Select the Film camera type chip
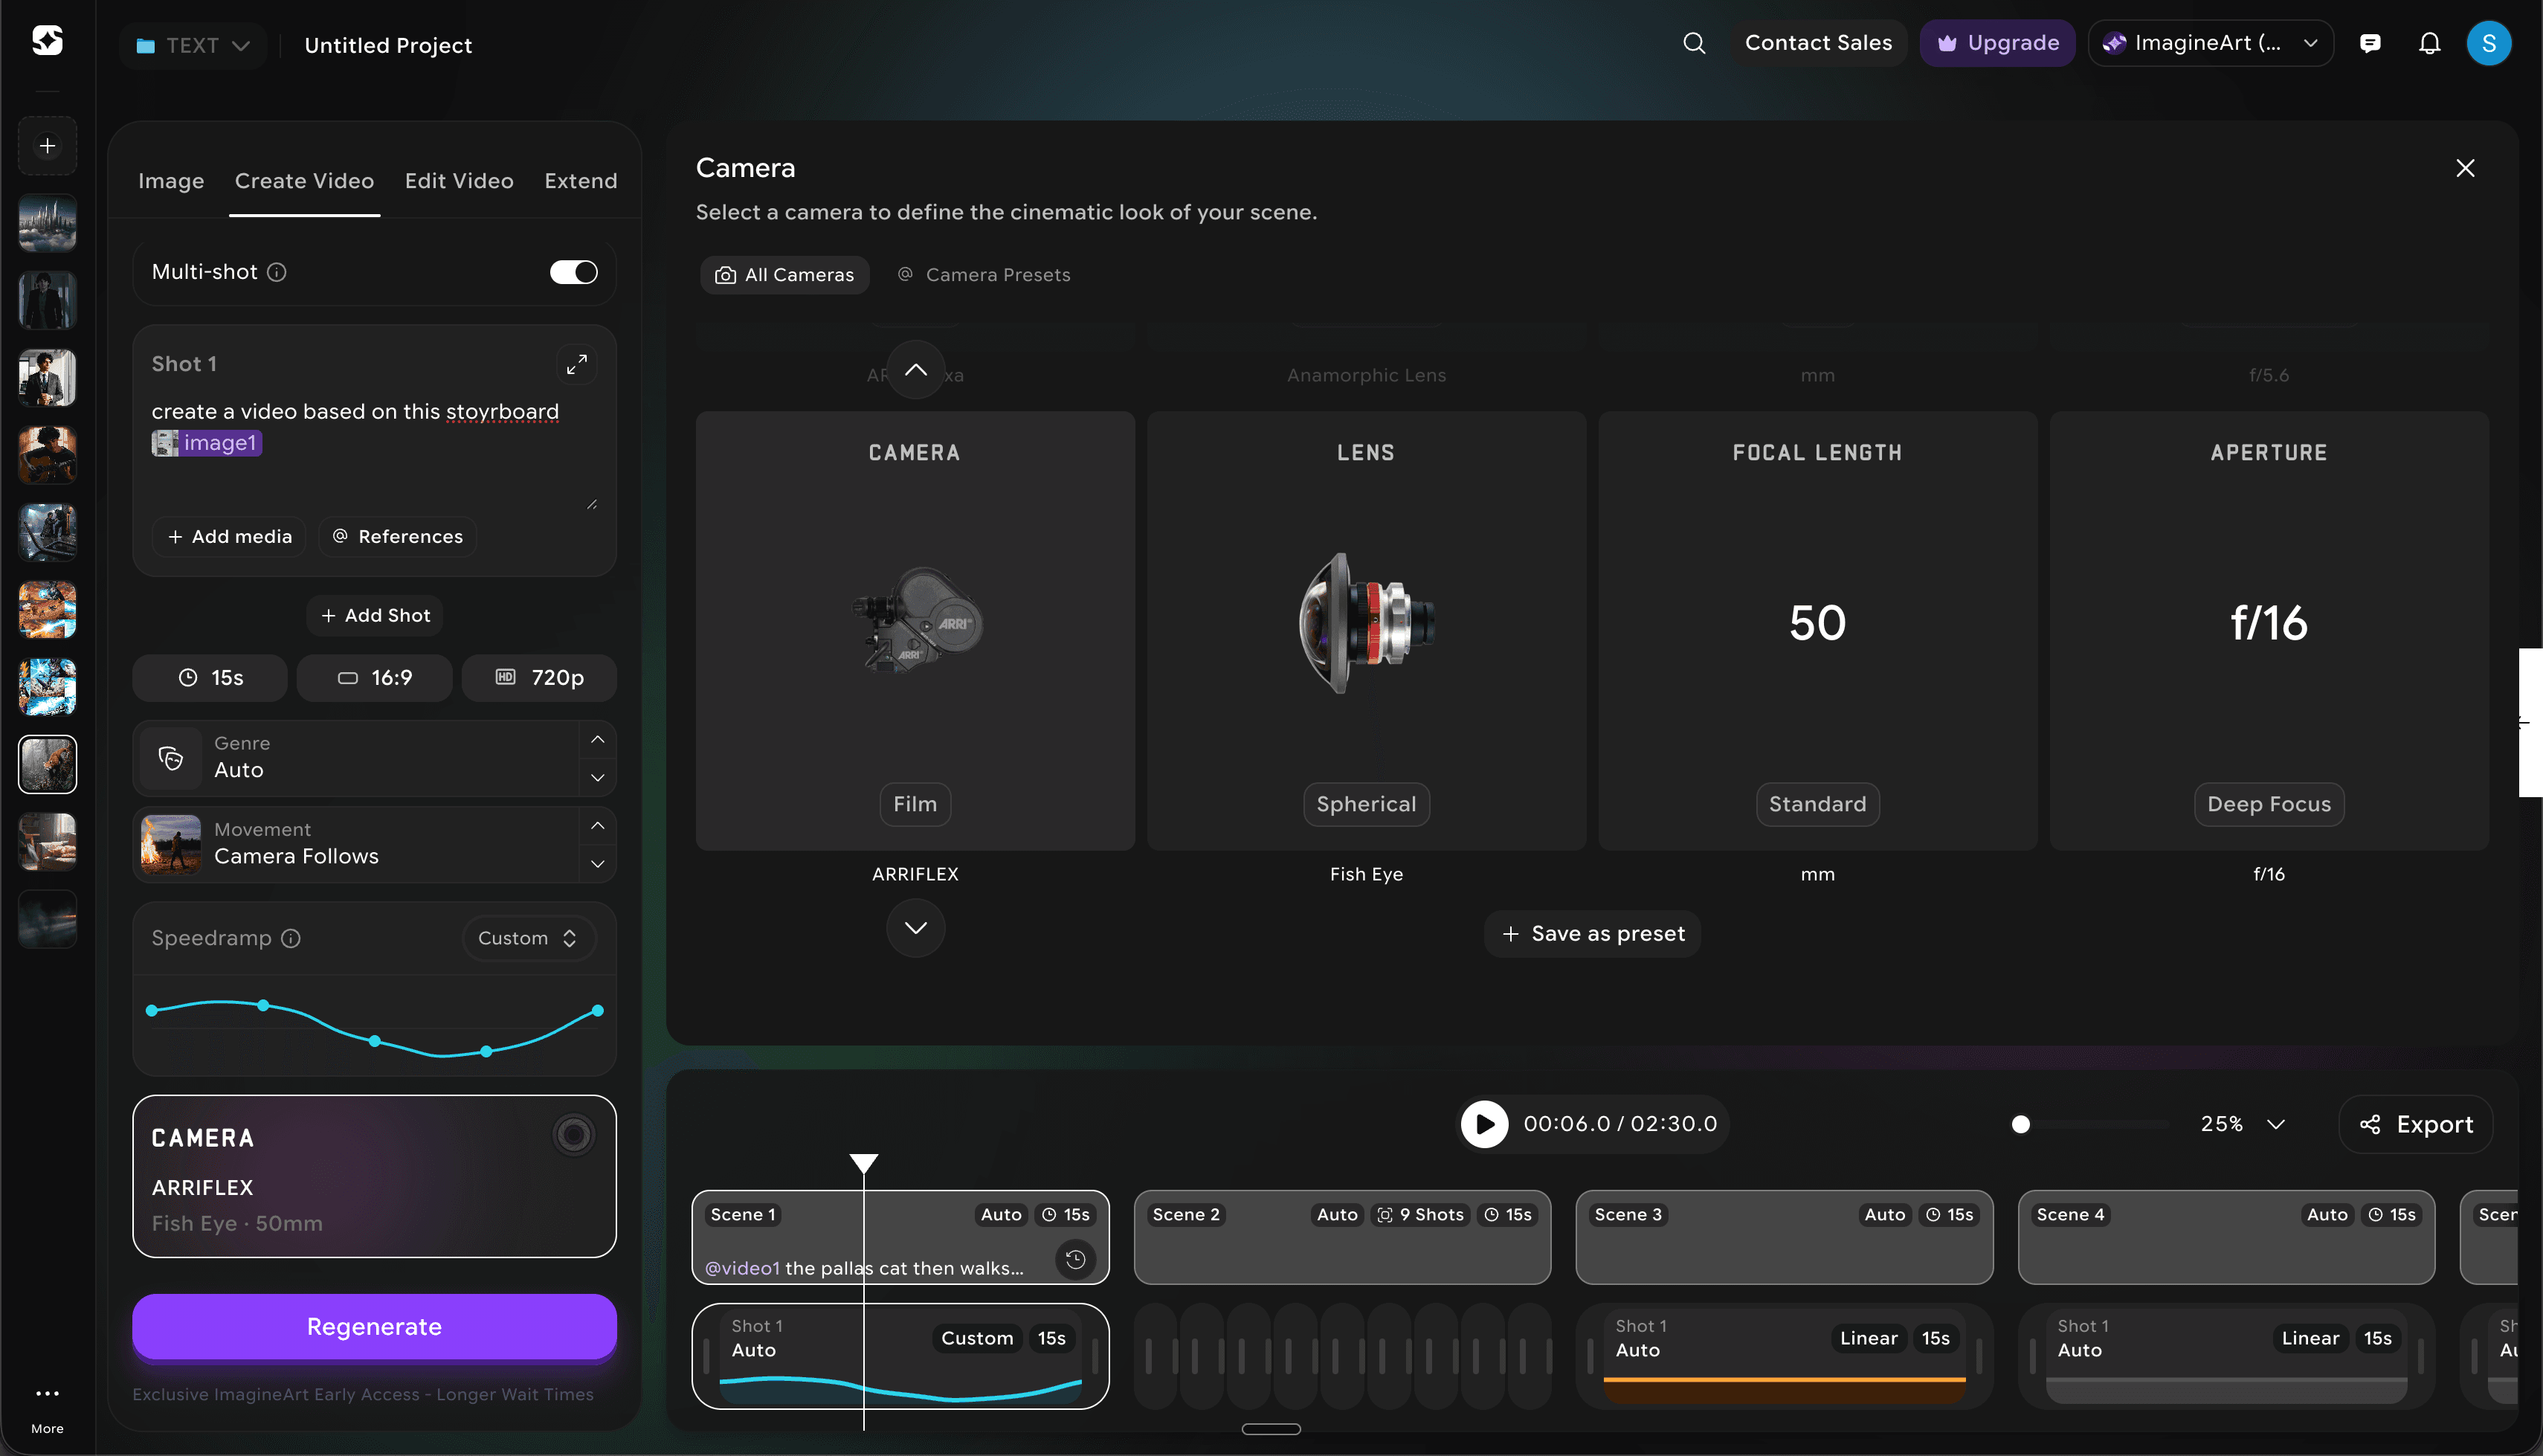The width and height of the screenshot is (2543, 1456). (x=915, y=804)
